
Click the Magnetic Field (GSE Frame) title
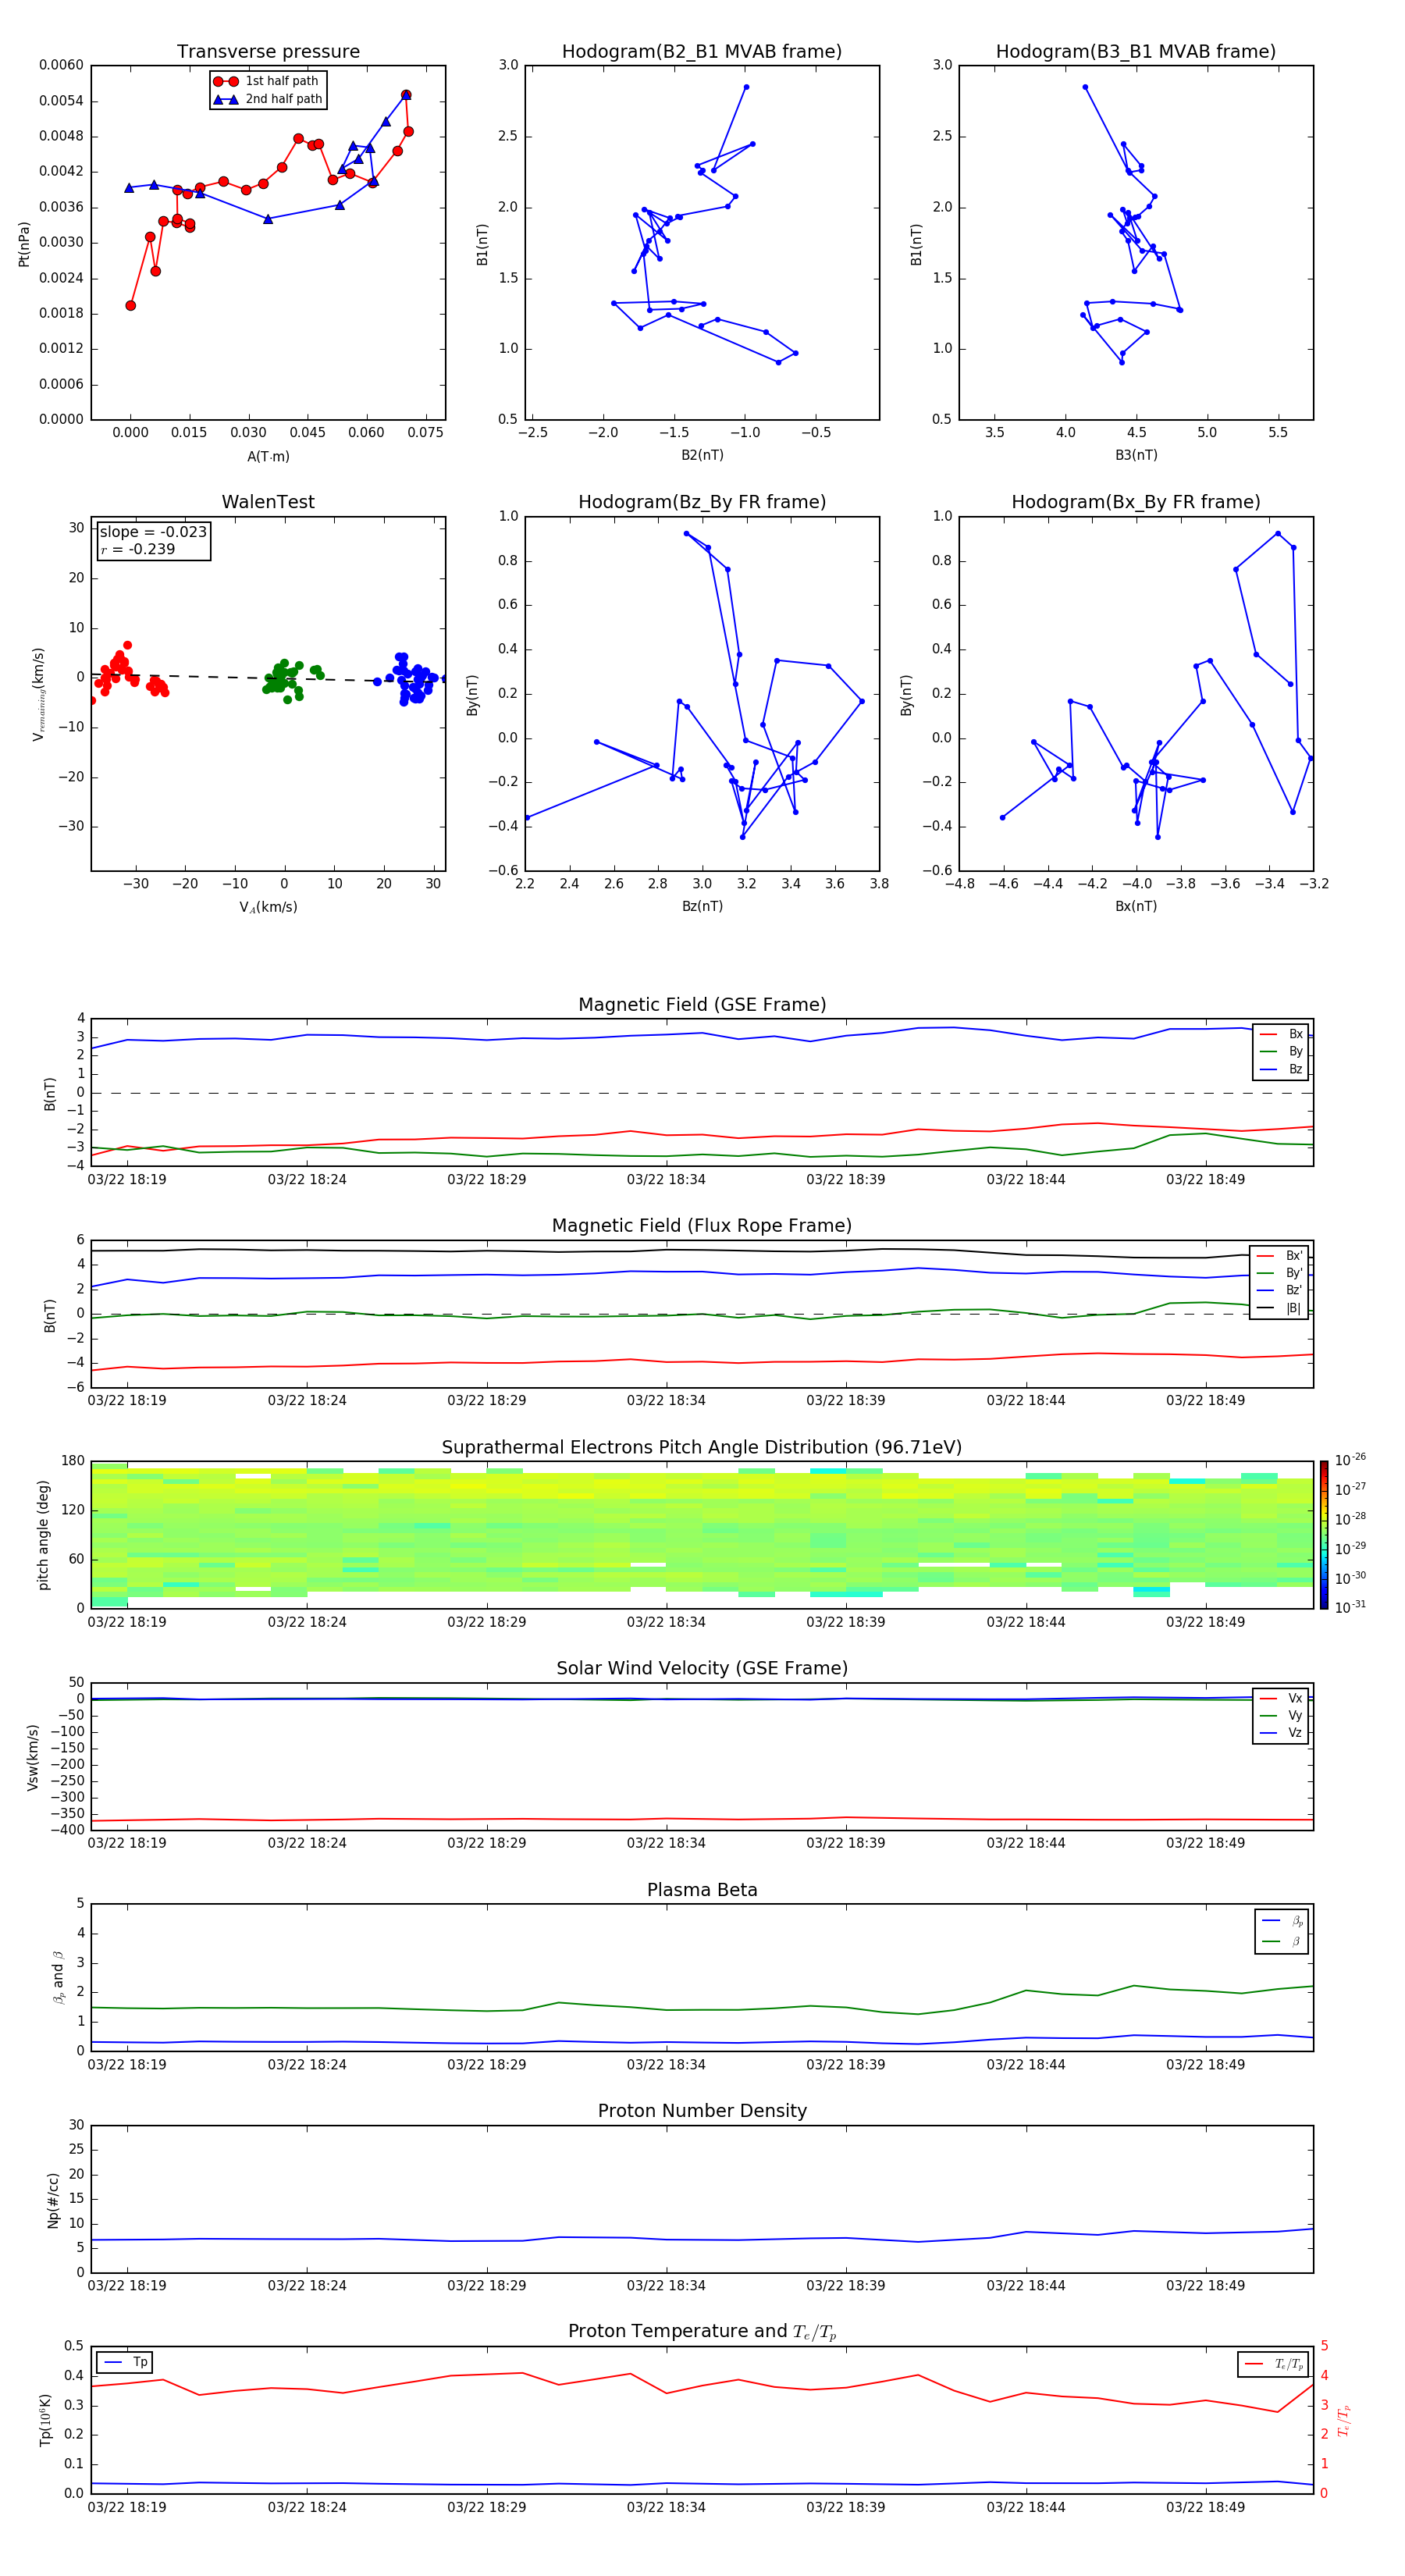click(x=702, y=1005)
